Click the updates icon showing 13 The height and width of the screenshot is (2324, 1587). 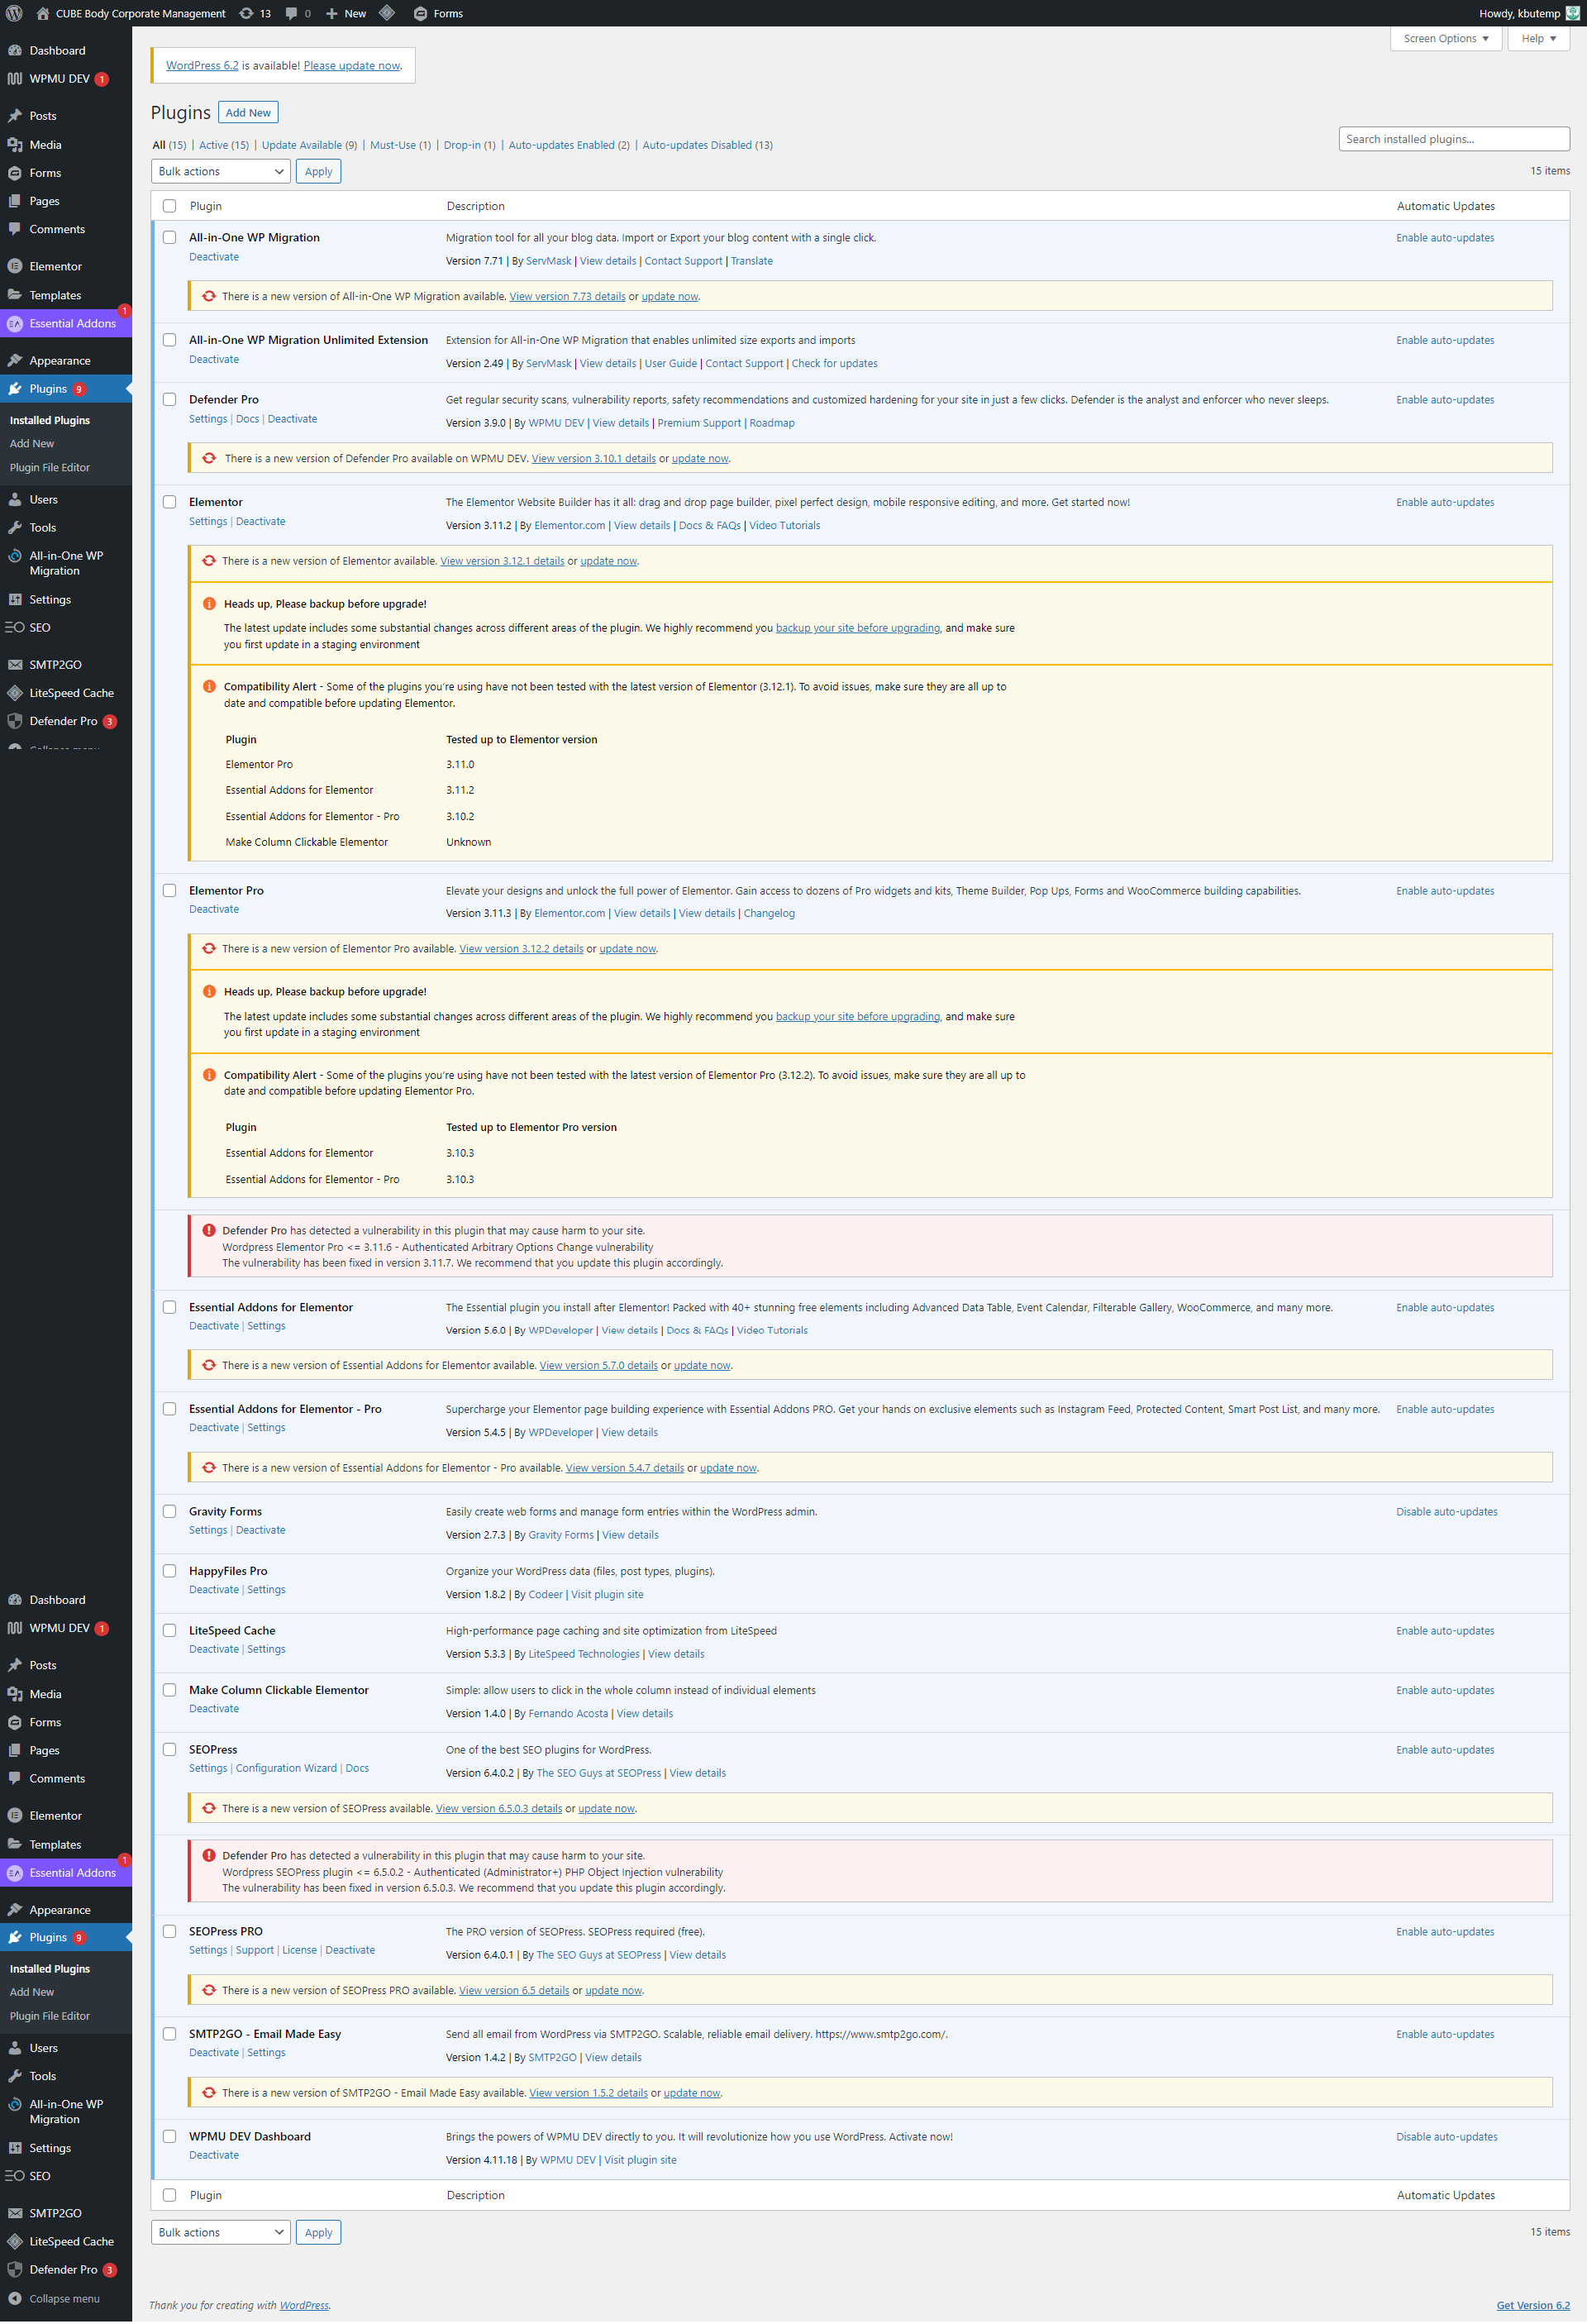coord(247,13)
